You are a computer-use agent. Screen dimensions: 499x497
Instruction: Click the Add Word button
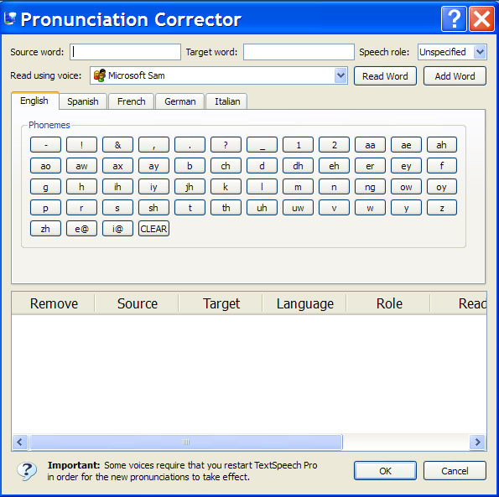(x=455, y=76)
